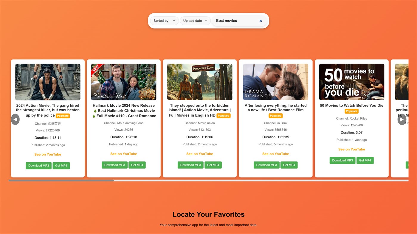
Task: See 50 Movies to Watch on YouTube
Action: [x=352, y=149]
